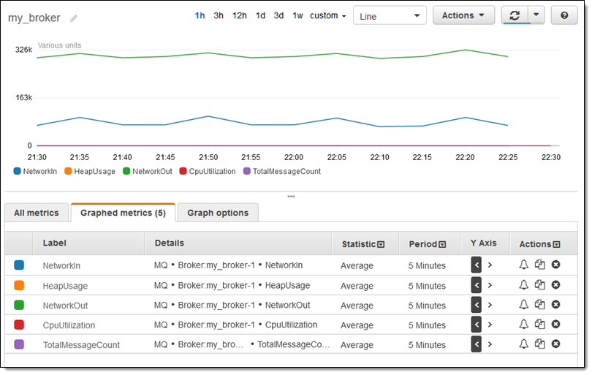
Task: Duplicate the HeapUsage metric with copy icon
Action: point(539,284)
